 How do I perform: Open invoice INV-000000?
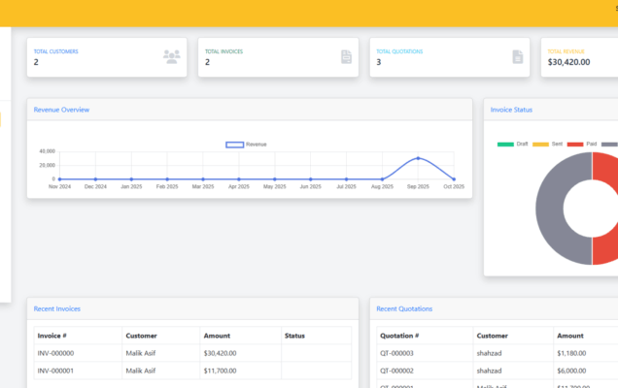point(56,353)
